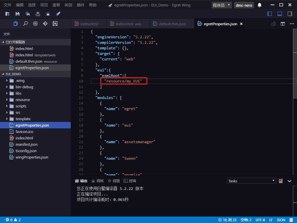Switch to the default.thm.json tab
This screenshot has width=297, height=223.
click(x=172, y=24)
